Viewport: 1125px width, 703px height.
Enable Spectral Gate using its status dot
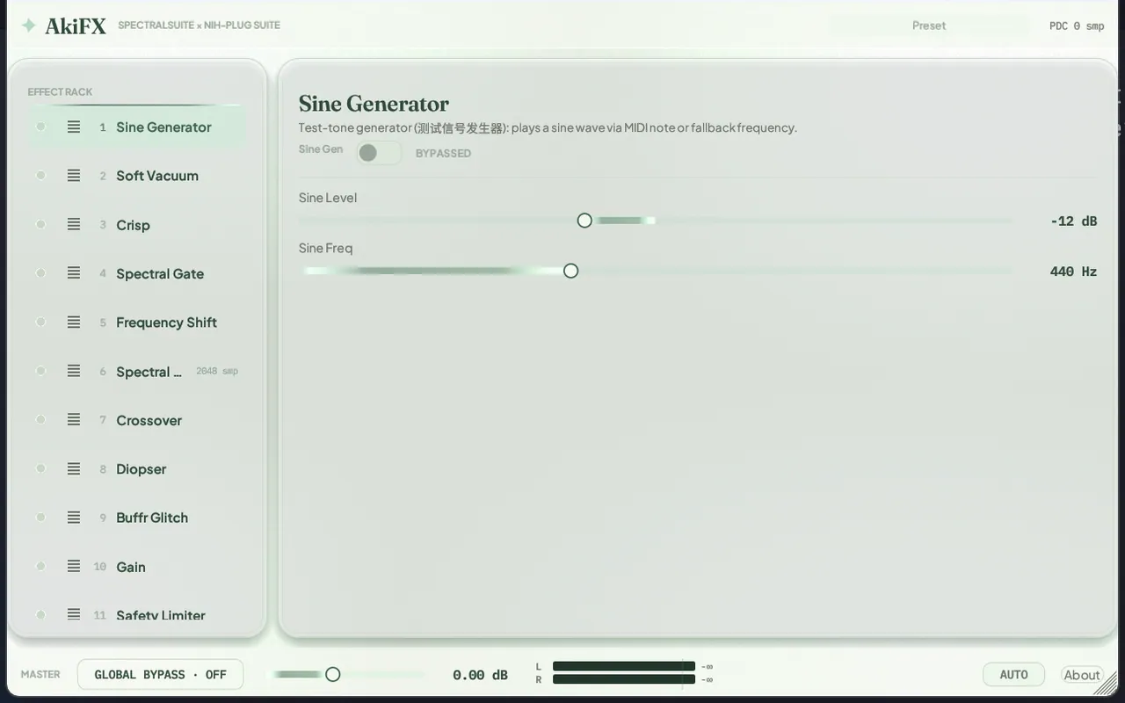point(40,273)
